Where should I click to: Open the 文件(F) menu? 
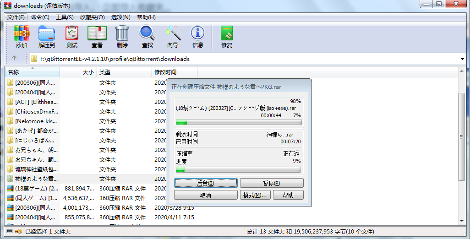pyautogui.click(x=17, y=17)
